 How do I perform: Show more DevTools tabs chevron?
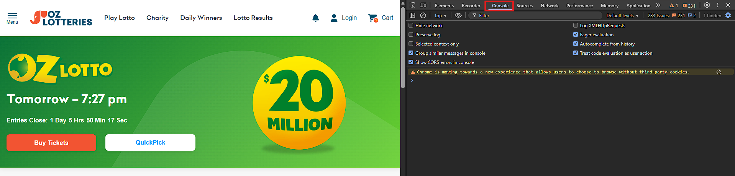(658, 5)
